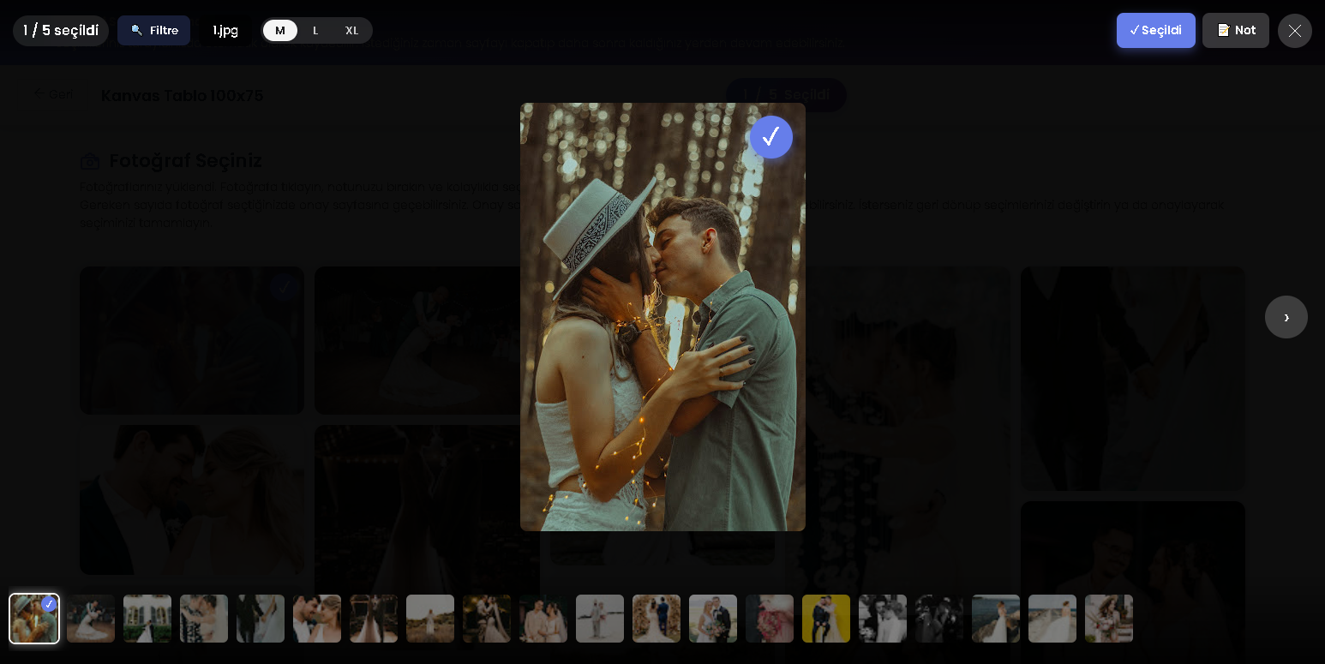Viewport: 1325px width, 664px height.
Task: Switch preview size to L
Action: (x=315, y=31)
